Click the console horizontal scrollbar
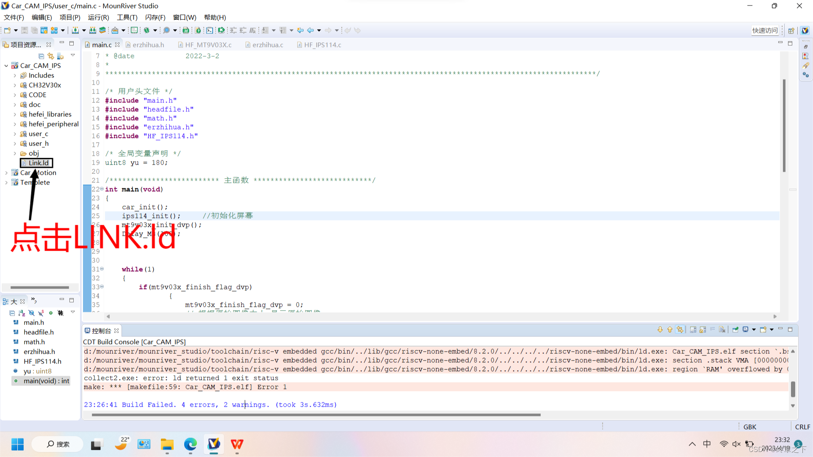 click(316, 415)
